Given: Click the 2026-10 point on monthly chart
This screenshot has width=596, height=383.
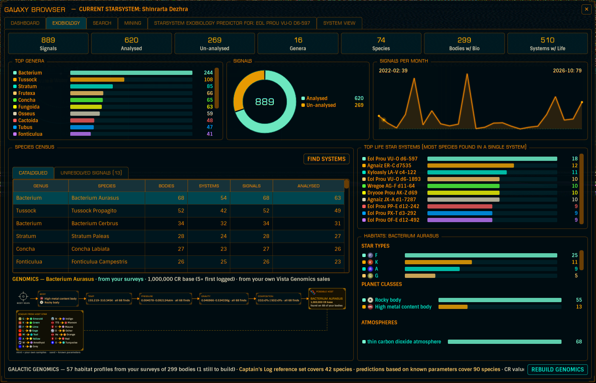Looking at the screenshot, I should (582, 102).
